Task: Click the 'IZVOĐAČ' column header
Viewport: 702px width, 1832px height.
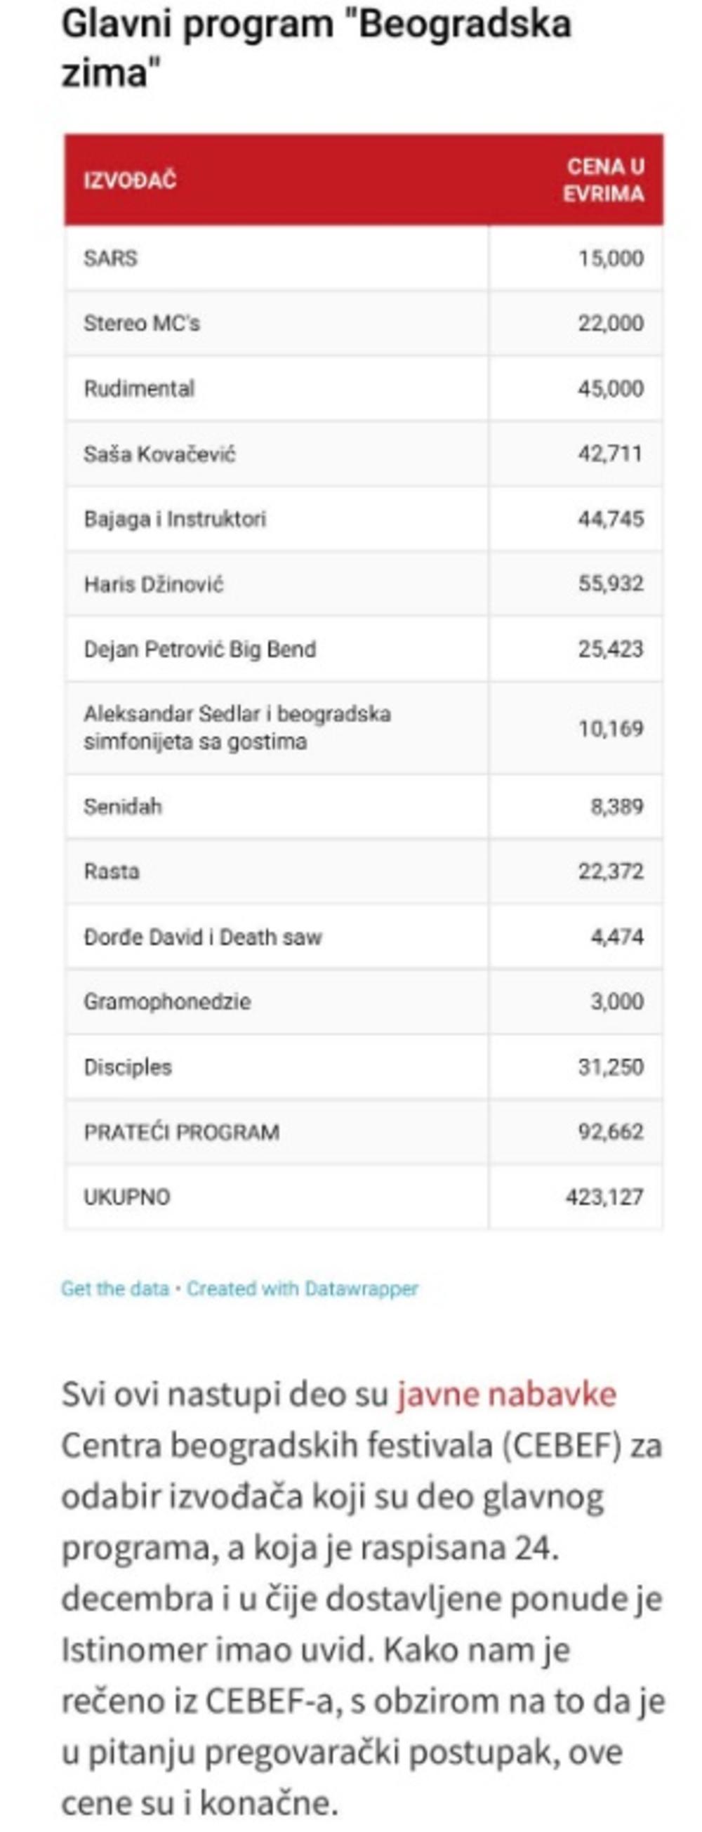Action: 130,180
